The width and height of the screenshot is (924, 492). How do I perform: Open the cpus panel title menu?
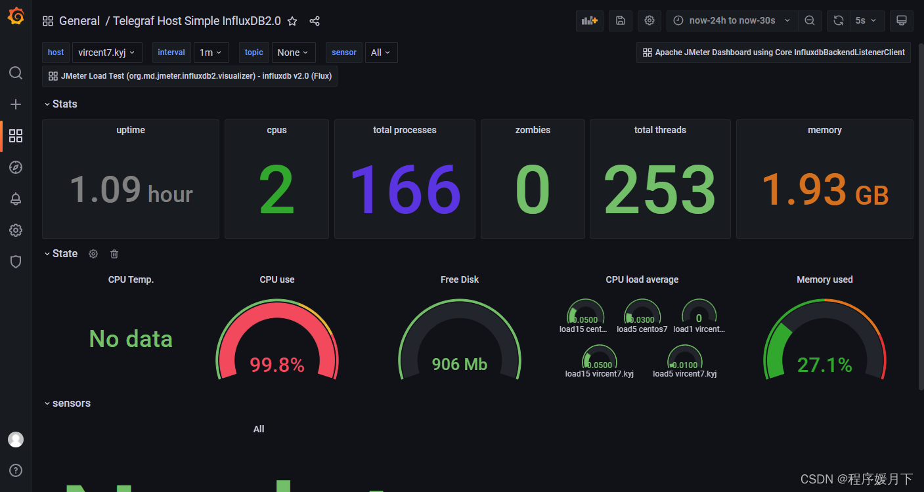click(x=277, y=130)
